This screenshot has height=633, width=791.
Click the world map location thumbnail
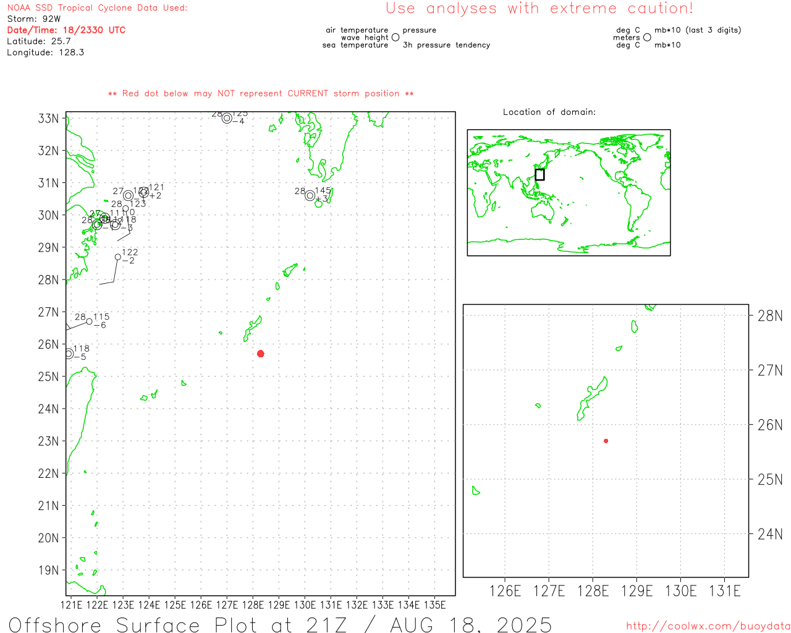point(569,193)
